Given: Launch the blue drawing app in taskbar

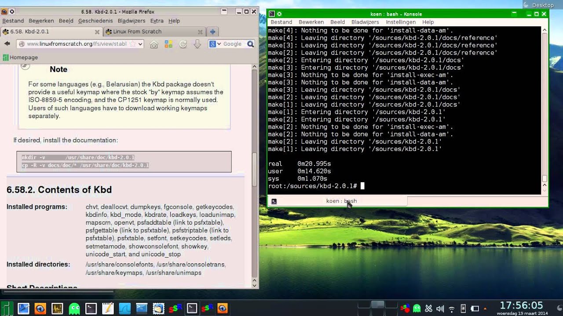Looking at the screenshot, I should 23,309.
